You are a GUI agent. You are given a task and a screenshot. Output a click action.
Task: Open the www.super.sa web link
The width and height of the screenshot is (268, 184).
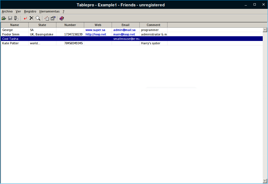pyautogui.click(x=95, y=30)
